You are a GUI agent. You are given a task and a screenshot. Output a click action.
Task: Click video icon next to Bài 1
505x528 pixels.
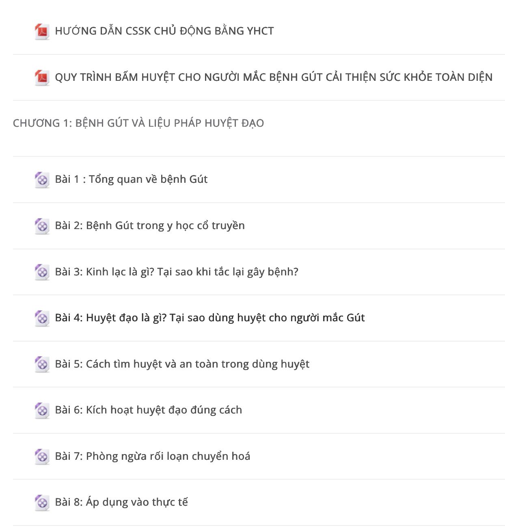coord(42,180)
